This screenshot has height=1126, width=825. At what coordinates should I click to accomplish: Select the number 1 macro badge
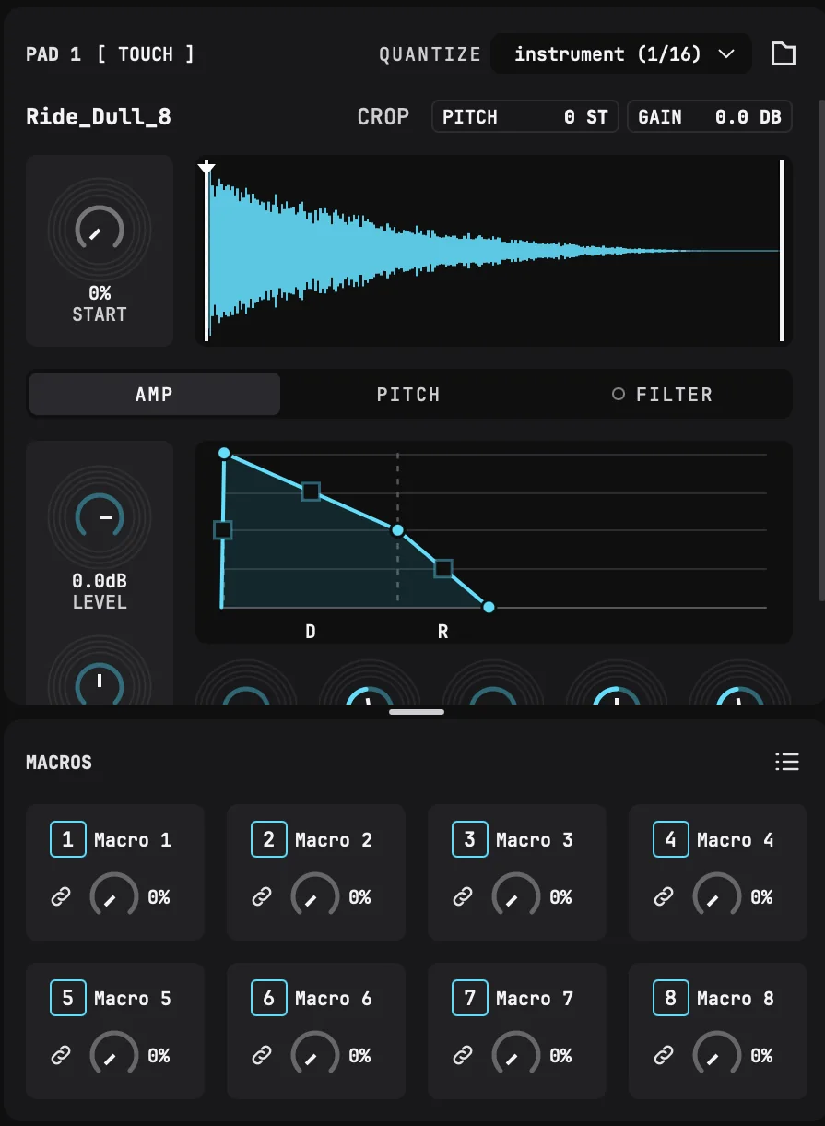(67, 839)
